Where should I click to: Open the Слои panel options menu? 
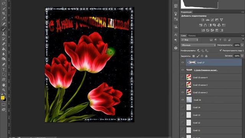pos(242,36)
